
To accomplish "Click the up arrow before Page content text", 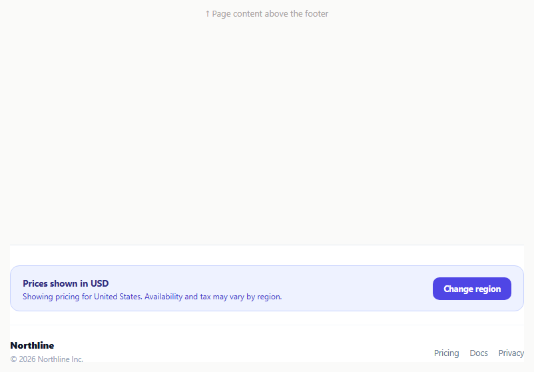I will pos(207,13).
